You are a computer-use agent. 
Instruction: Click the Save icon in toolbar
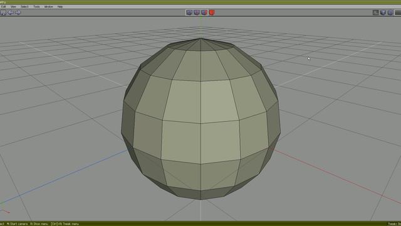point(3,13)
